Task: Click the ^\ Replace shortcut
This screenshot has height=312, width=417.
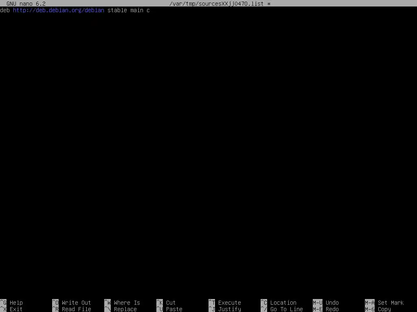Action: 121,309
